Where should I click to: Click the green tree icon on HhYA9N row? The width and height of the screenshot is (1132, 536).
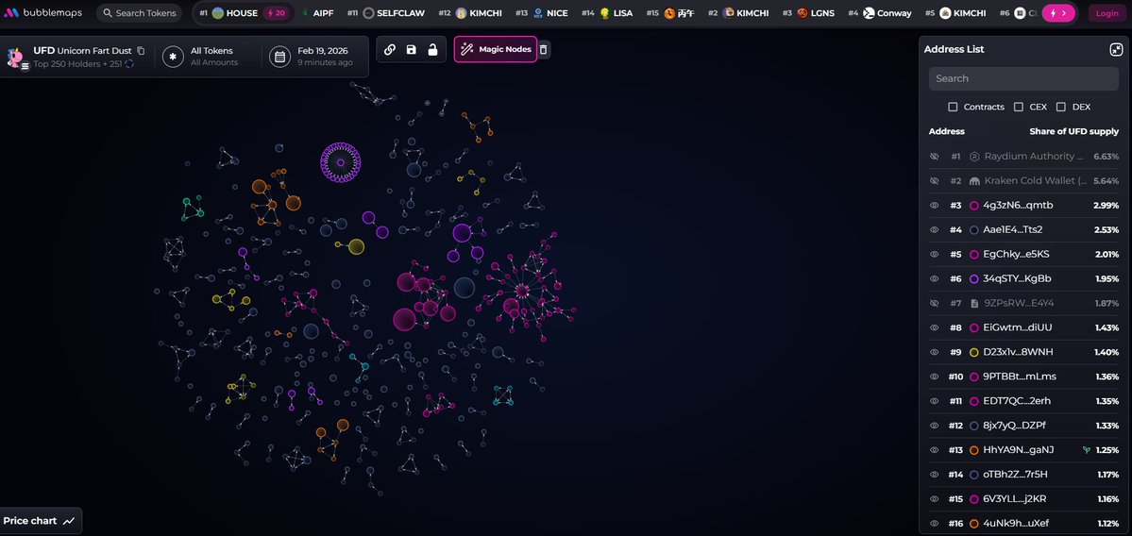[1086, 450]
